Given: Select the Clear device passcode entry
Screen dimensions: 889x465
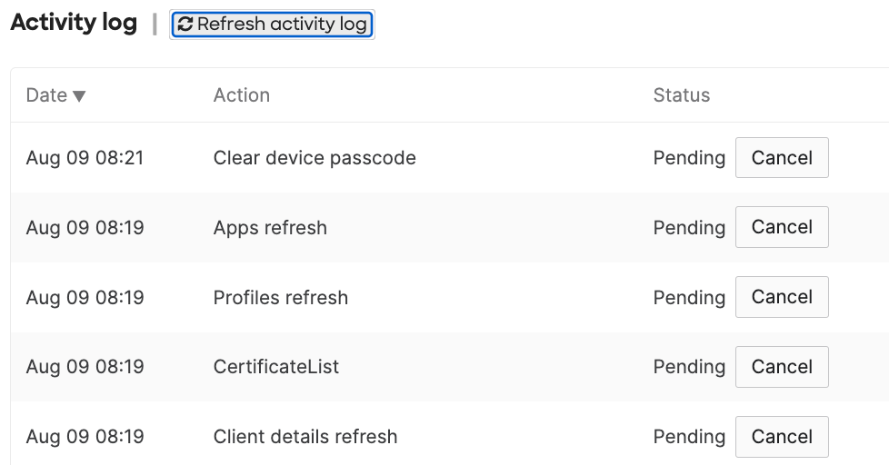Looking at the screenshot, I should coord(315,158).
